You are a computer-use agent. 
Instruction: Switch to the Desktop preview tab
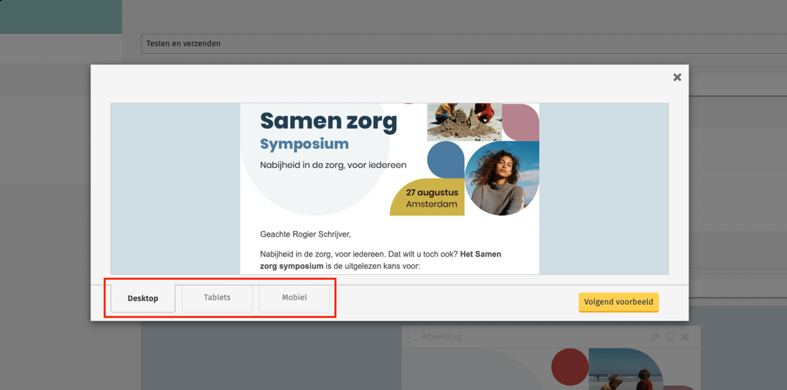[143, 298]
